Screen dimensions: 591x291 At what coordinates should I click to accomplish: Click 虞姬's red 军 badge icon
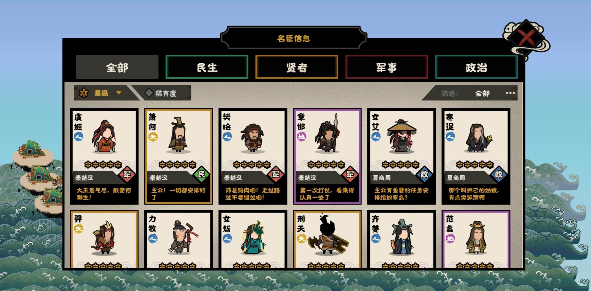[127, 174]
